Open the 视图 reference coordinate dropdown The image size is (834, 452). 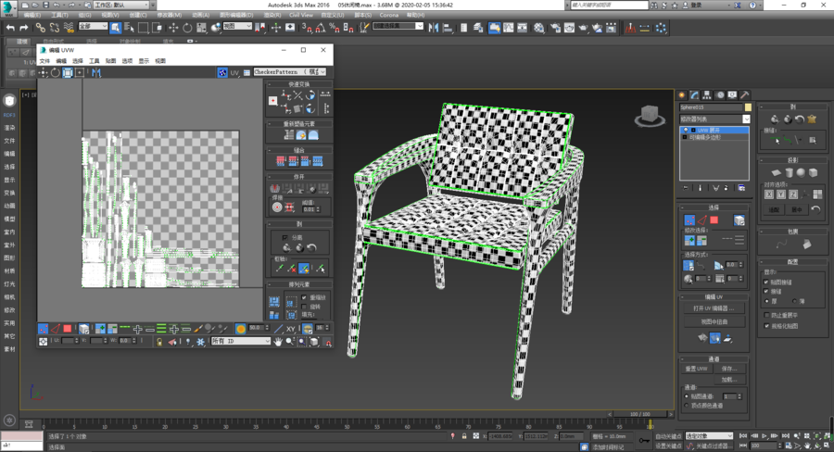(x=236, y=26)
